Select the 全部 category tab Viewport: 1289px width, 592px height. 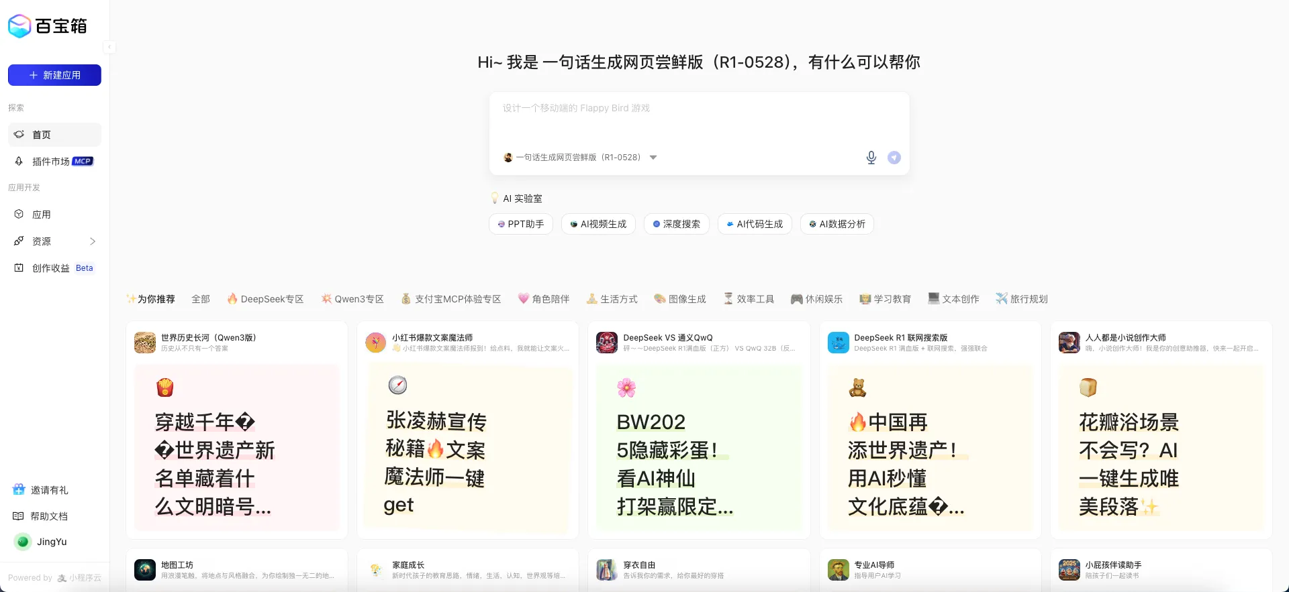(x=201, y=299)
